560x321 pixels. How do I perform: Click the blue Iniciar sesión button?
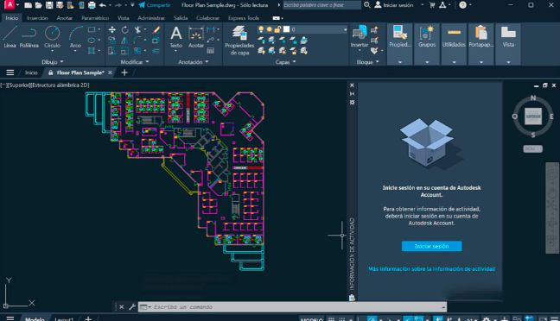point(431,246)
